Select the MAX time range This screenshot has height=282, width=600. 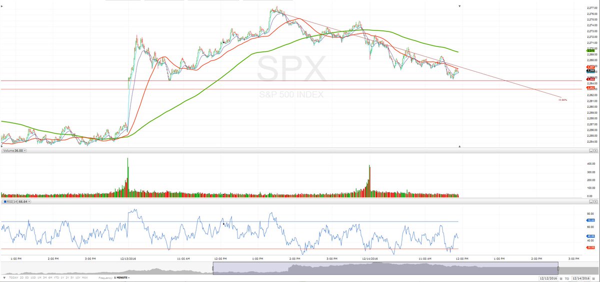coord(85,278)
